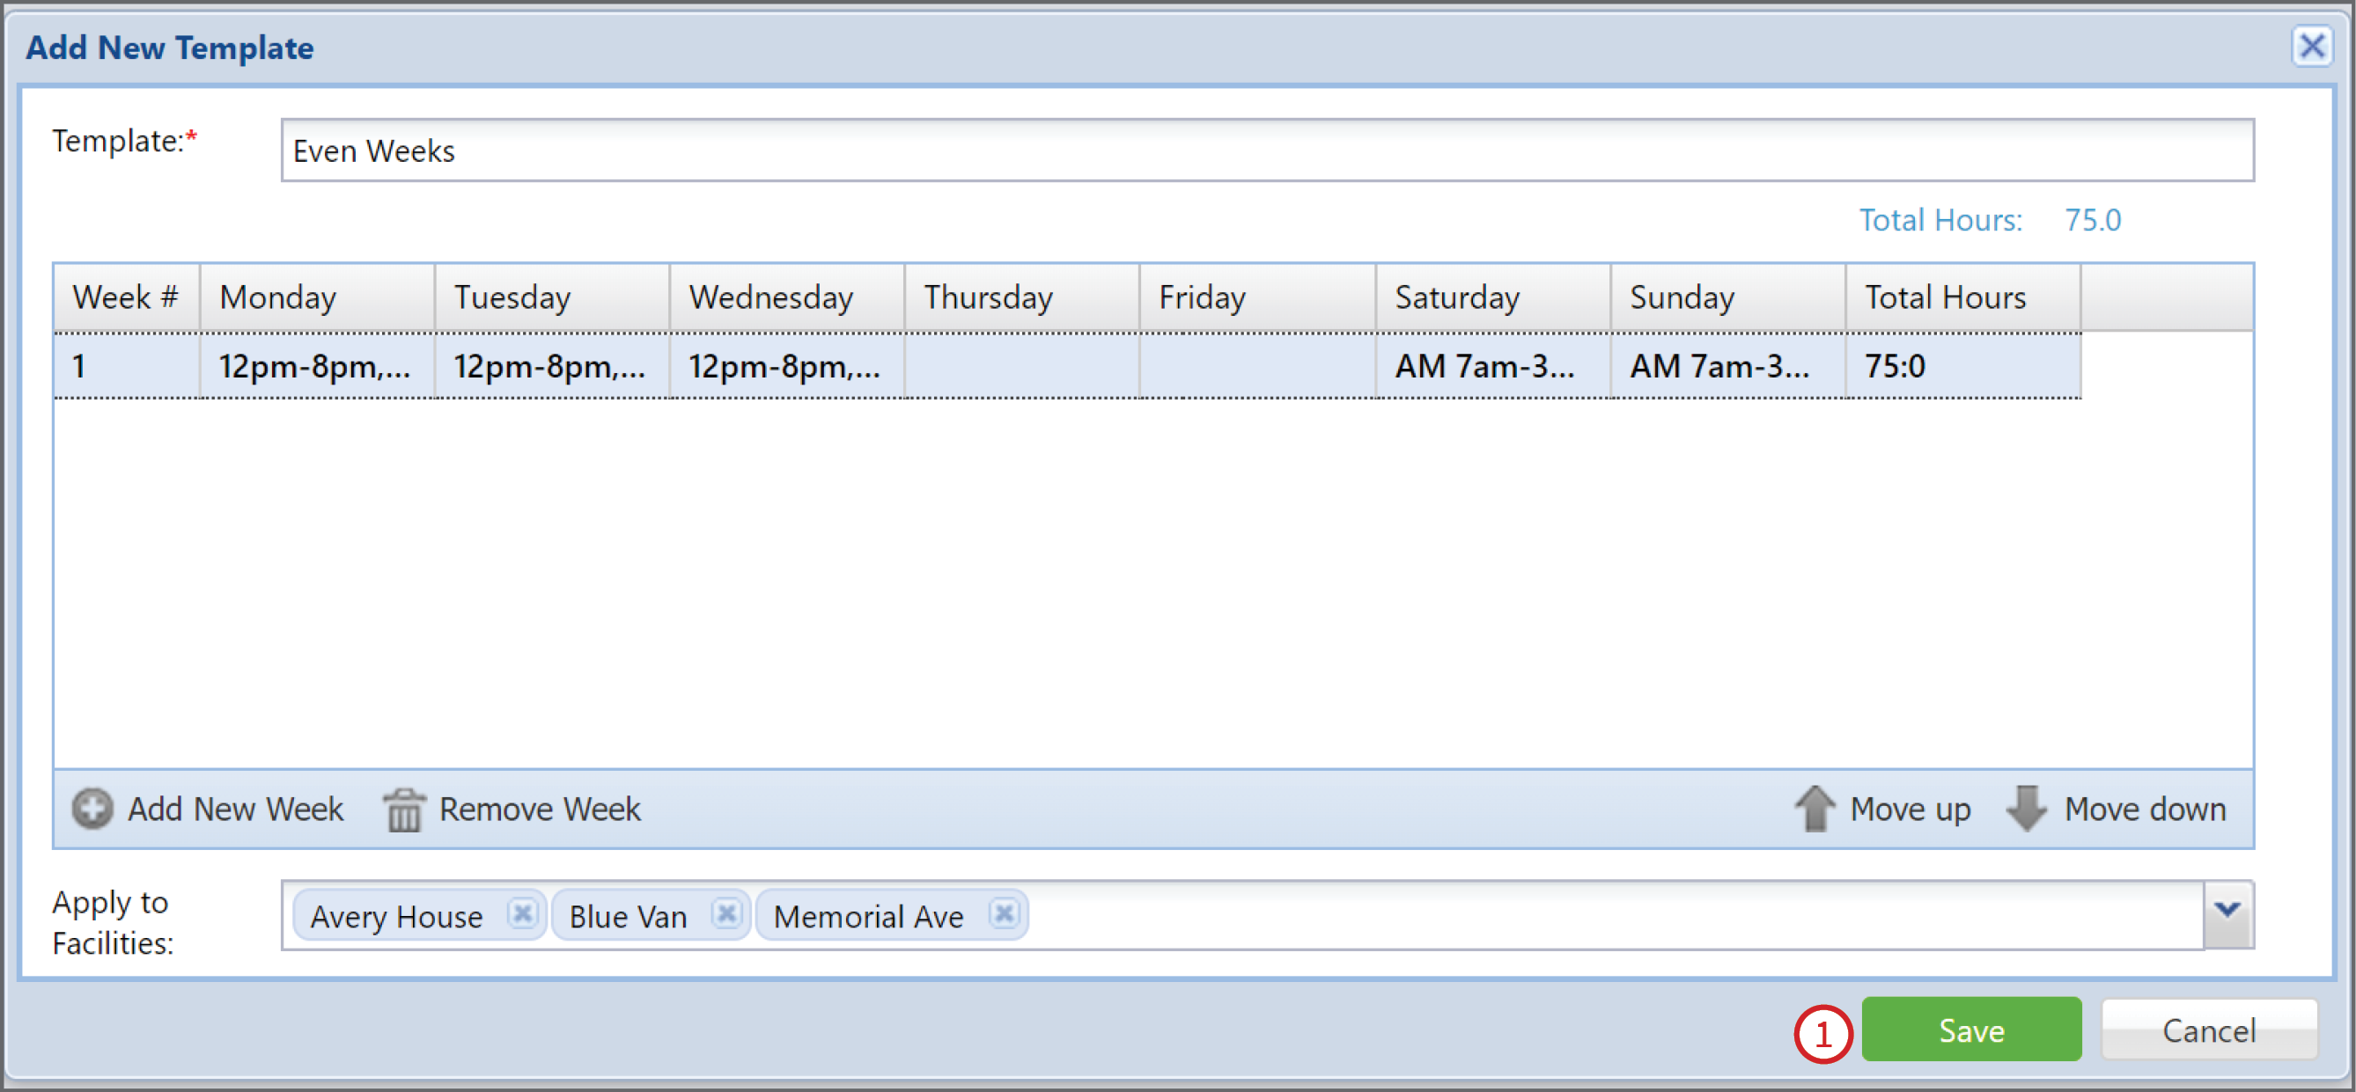Remove Memorial Ave facility tag
The image size is (2356, 1092).
tap(1004, 913)
